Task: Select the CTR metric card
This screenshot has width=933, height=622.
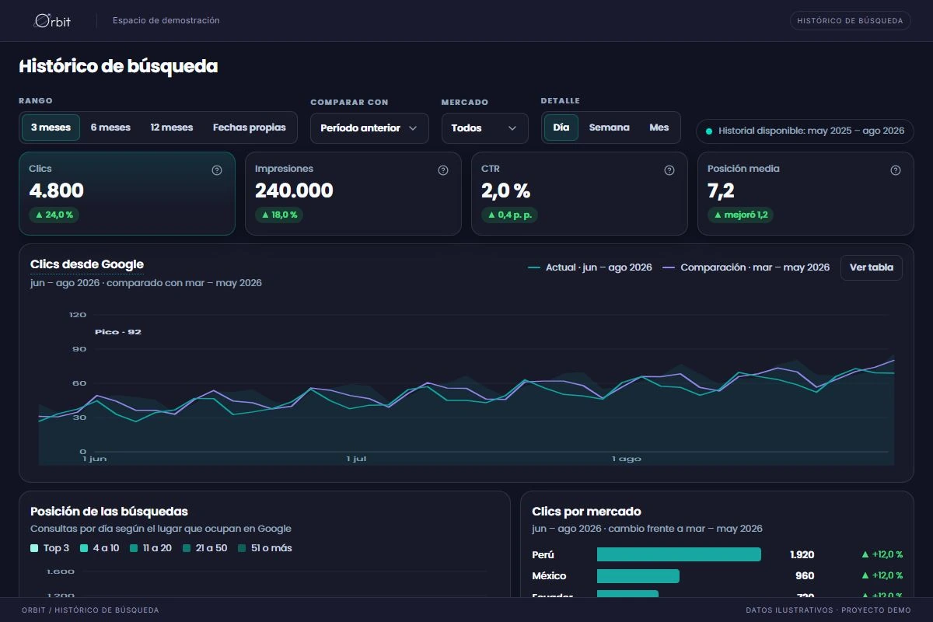Action: click(579, 194)
